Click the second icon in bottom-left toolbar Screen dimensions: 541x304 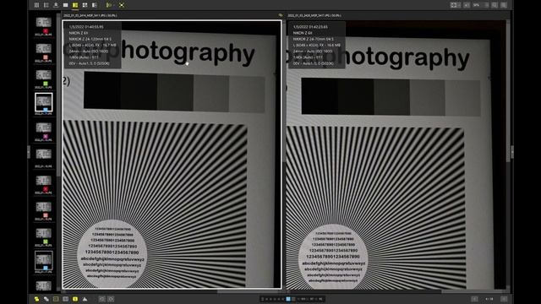(46, 299)
